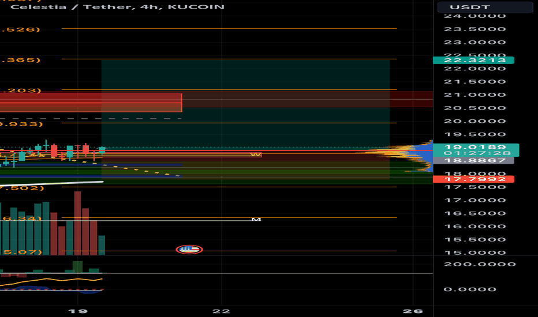Click the 22 date label on time axis
538x317 pixels.
point(221,311)
